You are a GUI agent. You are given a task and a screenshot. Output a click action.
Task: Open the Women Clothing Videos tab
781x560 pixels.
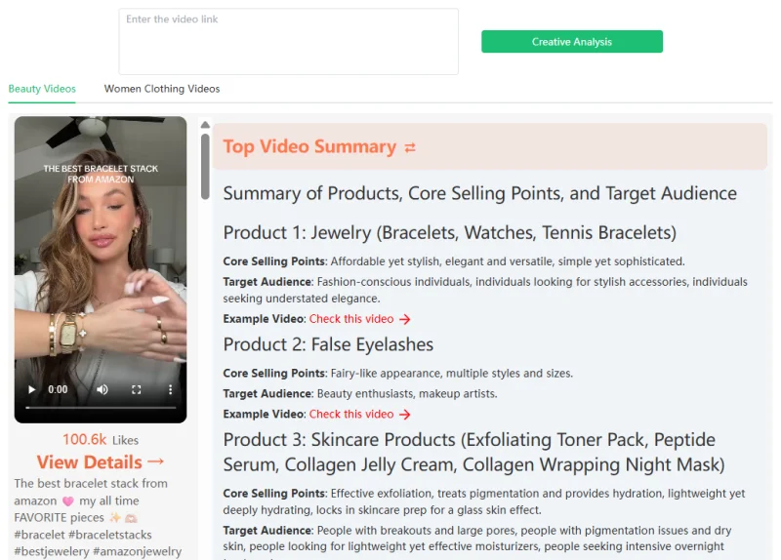(162, 89)
